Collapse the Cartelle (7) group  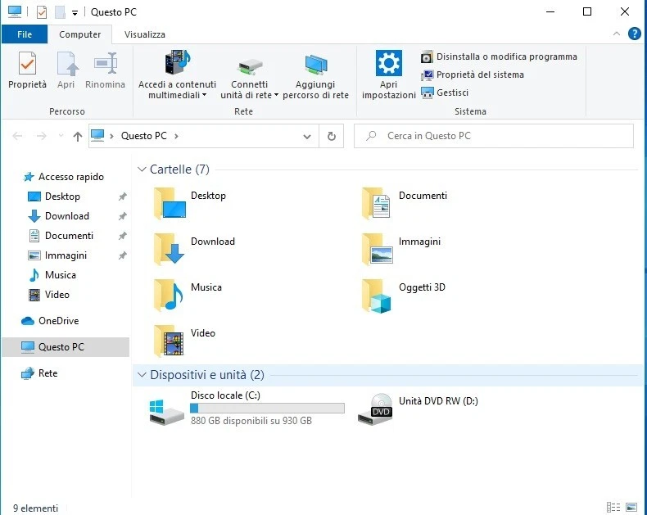pyautogui.click(x=142, y=169)
